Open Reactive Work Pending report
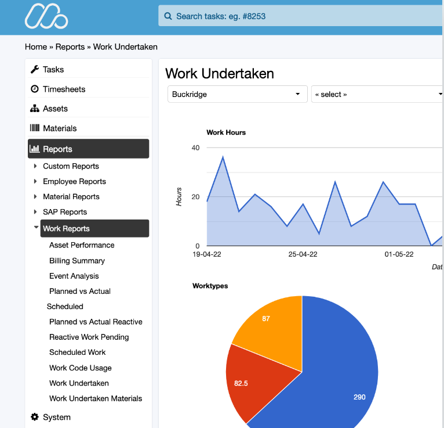Image resolution: width=444 pixels, height=428 pixels. tap(89, 337)
